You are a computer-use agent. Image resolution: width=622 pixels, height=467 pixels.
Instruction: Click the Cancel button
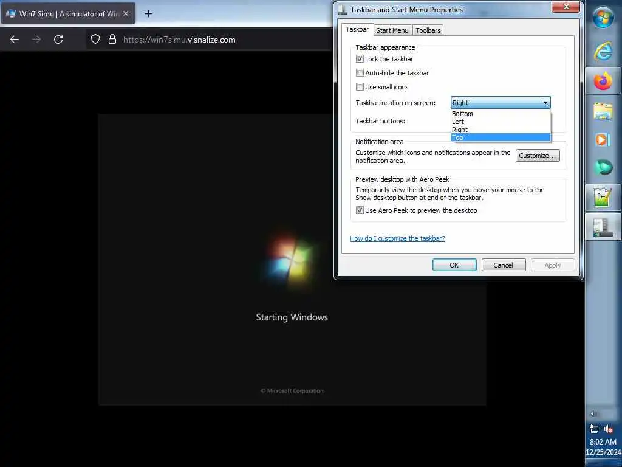point(504,265)
